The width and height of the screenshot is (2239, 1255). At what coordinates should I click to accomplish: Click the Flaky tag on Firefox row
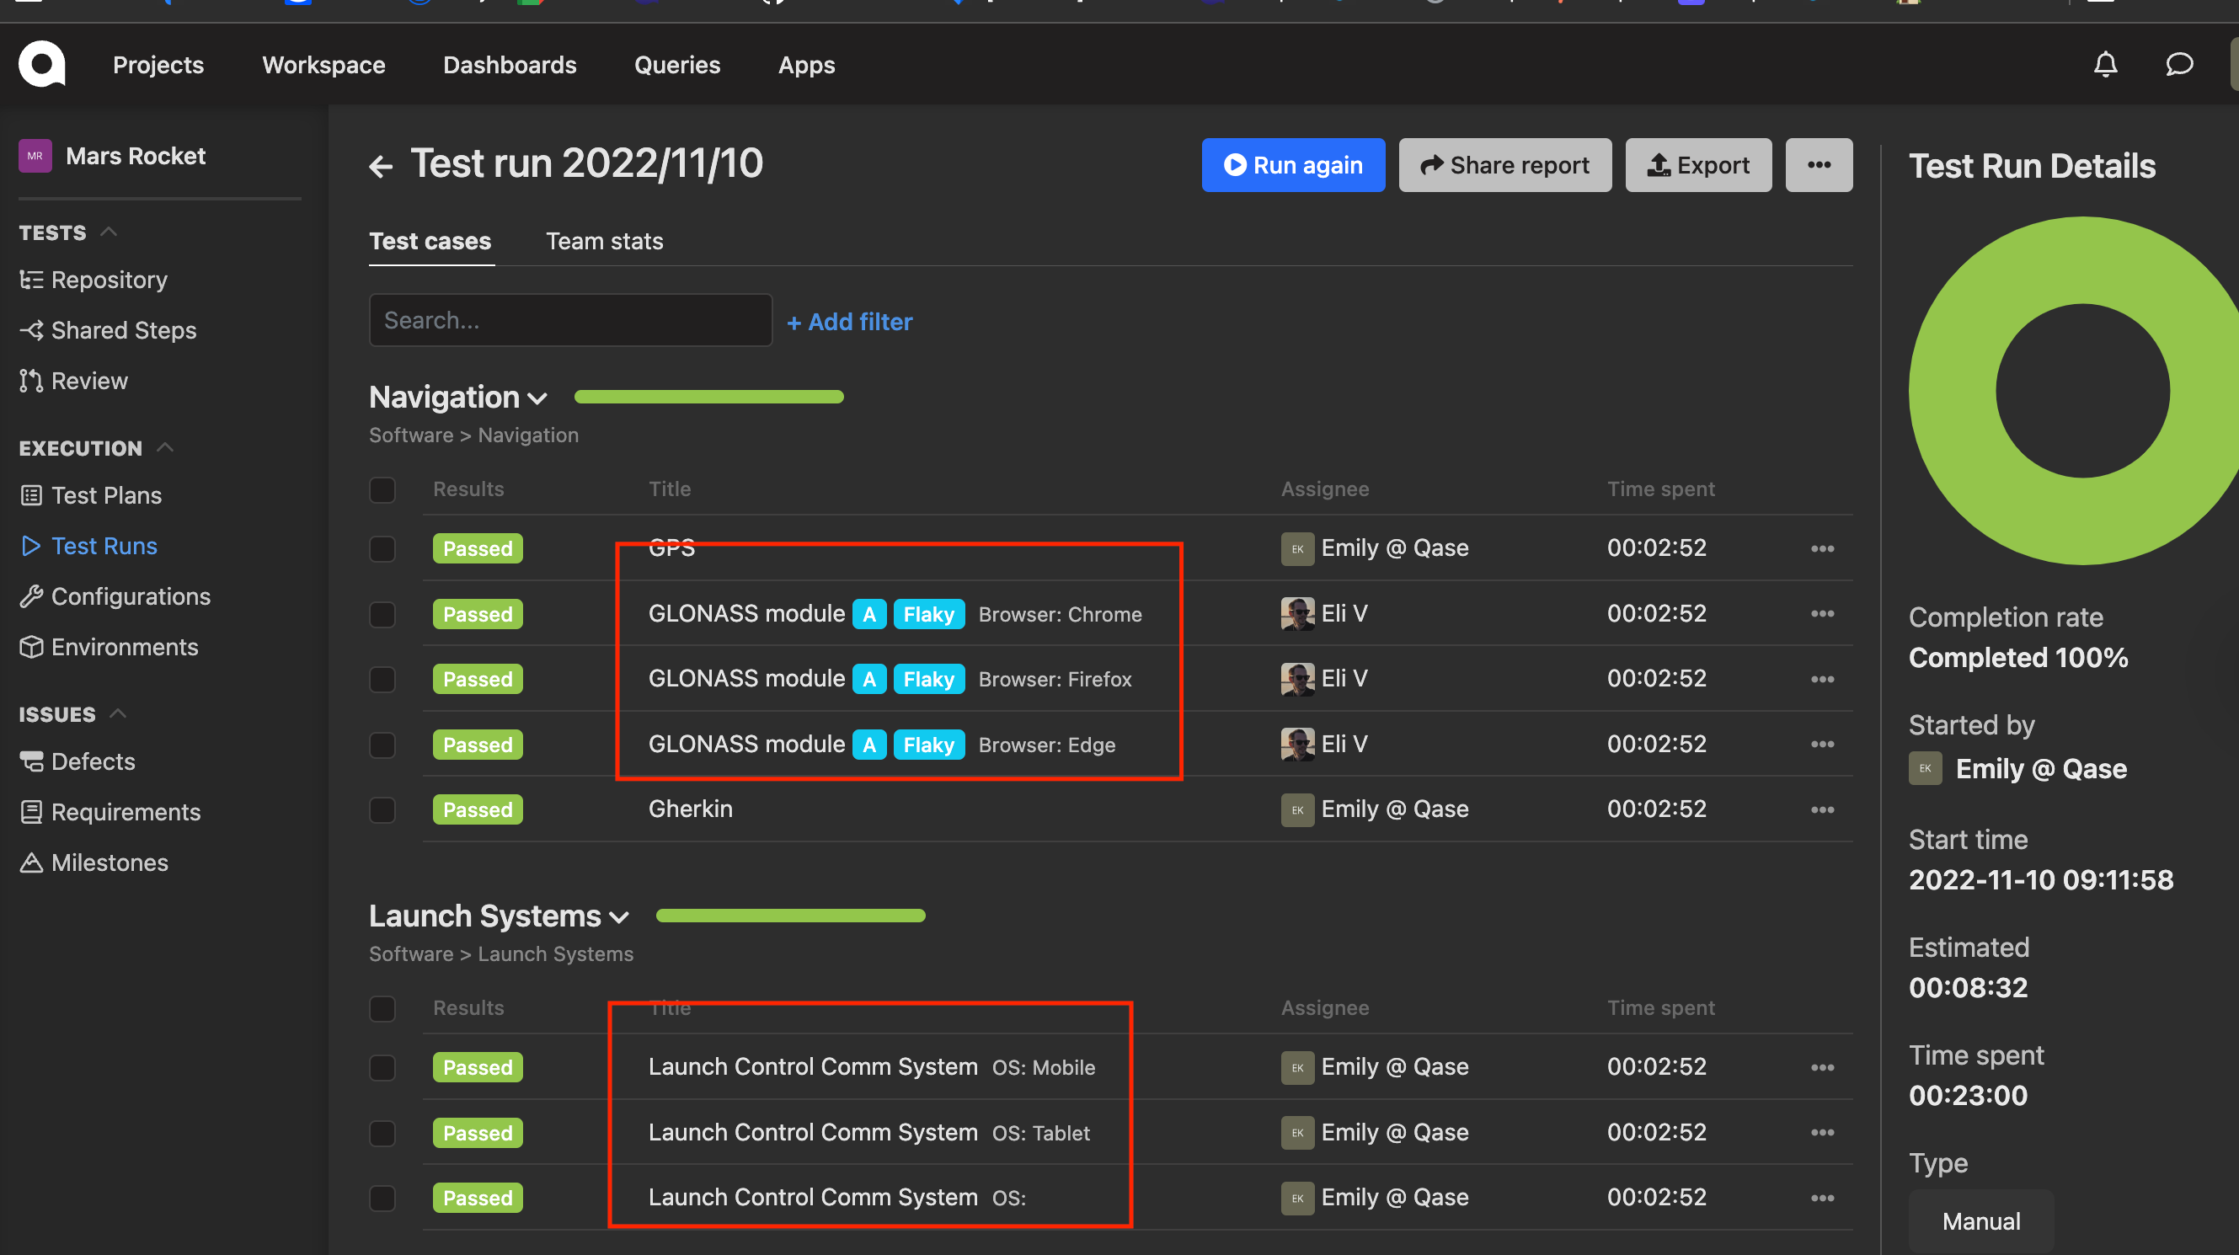point(928,679)
